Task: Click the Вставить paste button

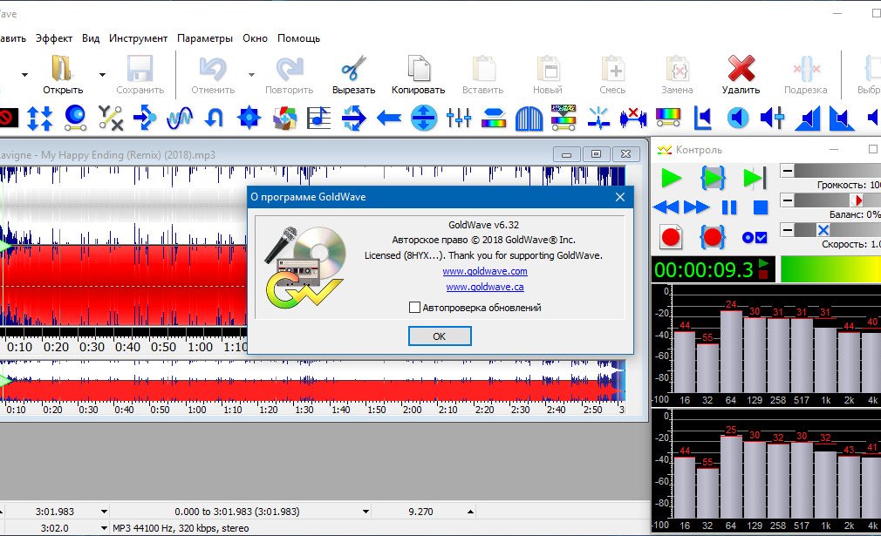Action: [x=482, y=74]
